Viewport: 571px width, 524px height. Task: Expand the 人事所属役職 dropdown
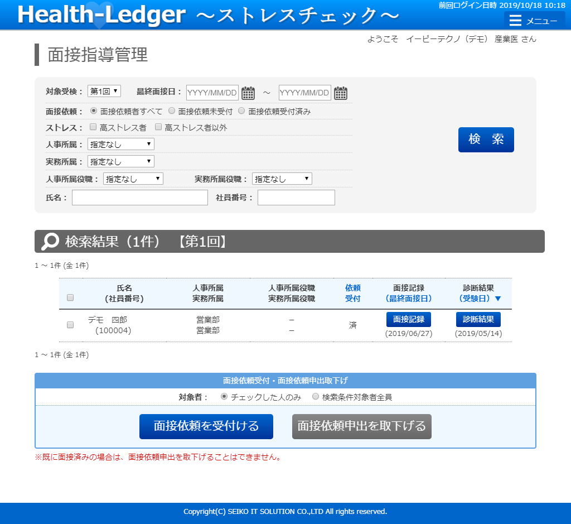coord(133,179)
